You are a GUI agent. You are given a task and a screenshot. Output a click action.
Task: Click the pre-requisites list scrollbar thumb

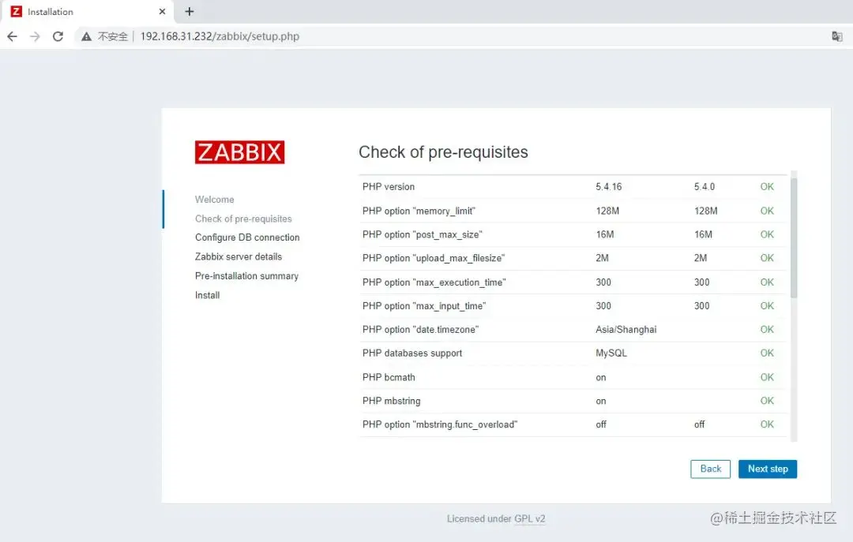[794, 237]
